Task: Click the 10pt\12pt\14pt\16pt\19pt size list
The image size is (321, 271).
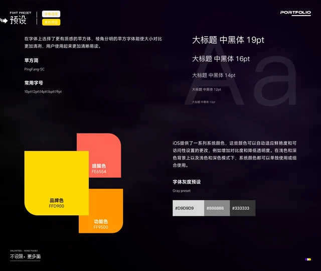Action: tap(43, 91)
